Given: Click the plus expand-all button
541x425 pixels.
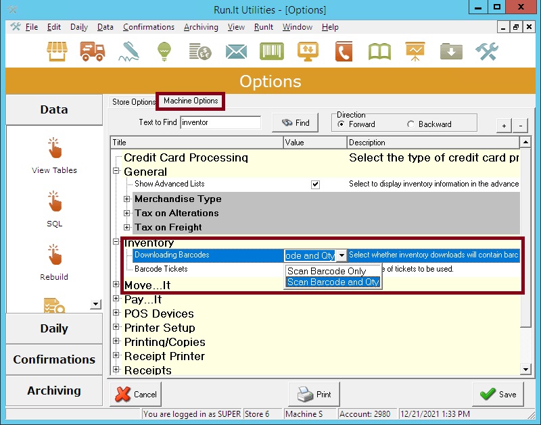Looking at the screenshot, I should (x=504, y=126).
